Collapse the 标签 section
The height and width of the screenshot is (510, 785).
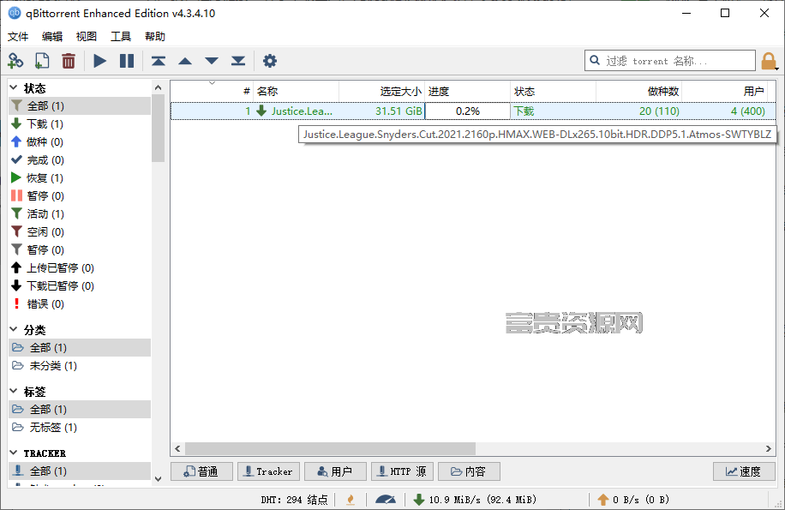point(14,391)
